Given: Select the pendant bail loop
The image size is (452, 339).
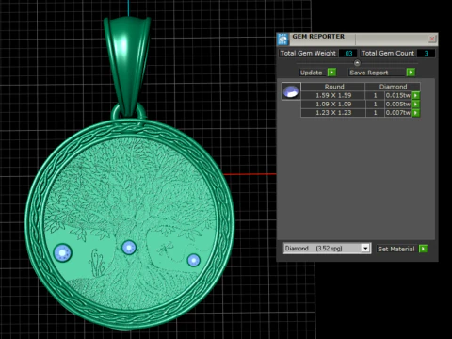Looking at the screenshot, I should click(128, 66).
